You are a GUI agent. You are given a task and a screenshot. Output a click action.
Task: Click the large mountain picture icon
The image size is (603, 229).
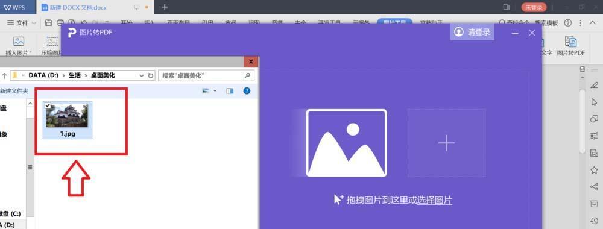pos(347,143)
